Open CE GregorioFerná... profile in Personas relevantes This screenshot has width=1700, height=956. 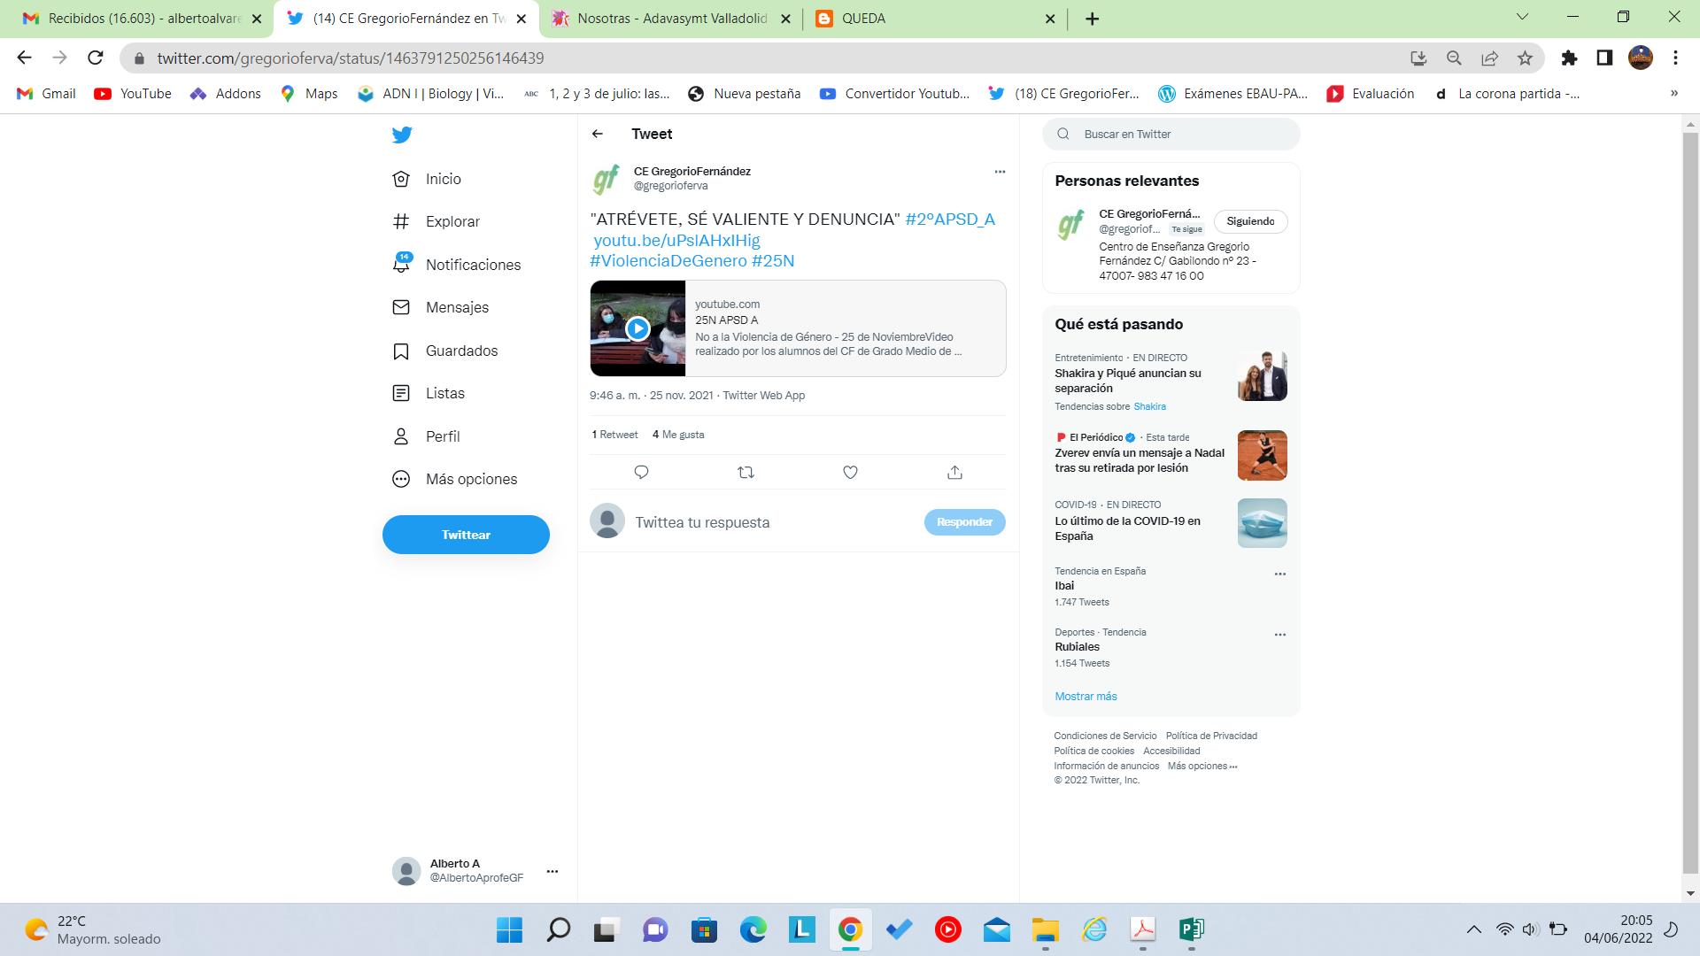coord(1149,213)
